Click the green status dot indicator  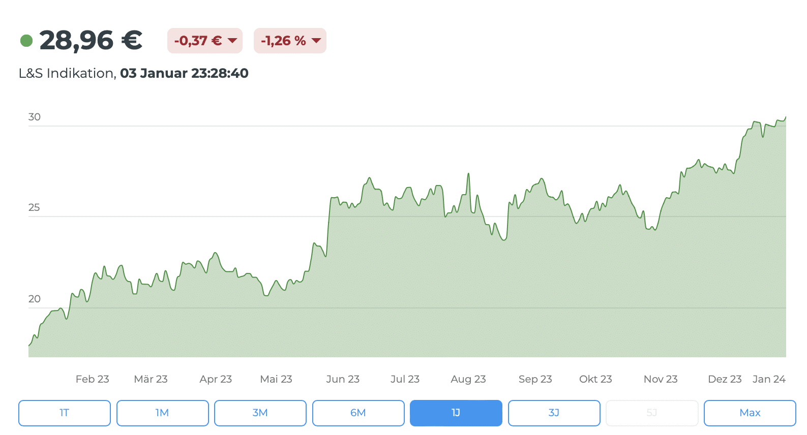tap(26, 41)
